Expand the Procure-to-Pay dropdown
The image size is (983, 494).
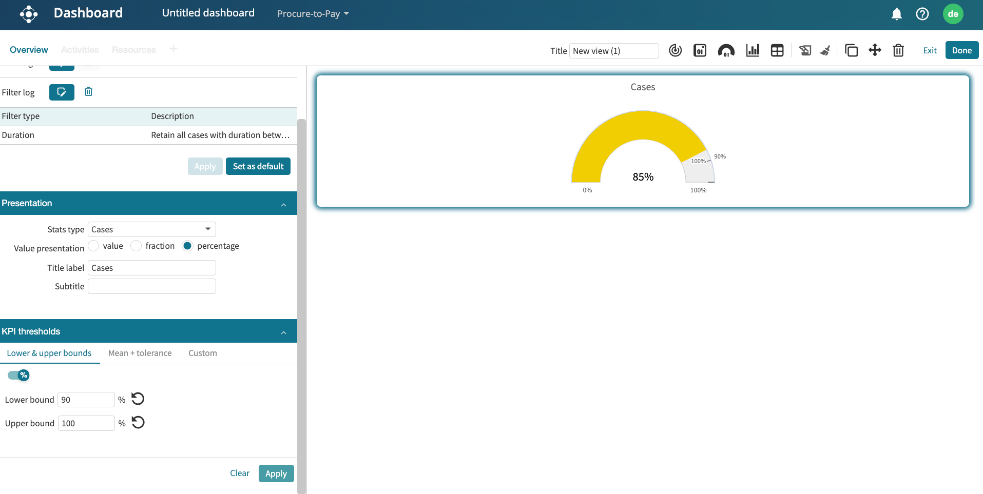[x=313, y=14]
